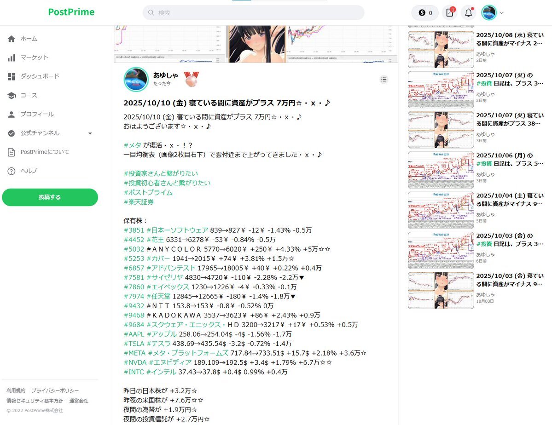
Task: Open the 運営会社 link
Action: 79,401
